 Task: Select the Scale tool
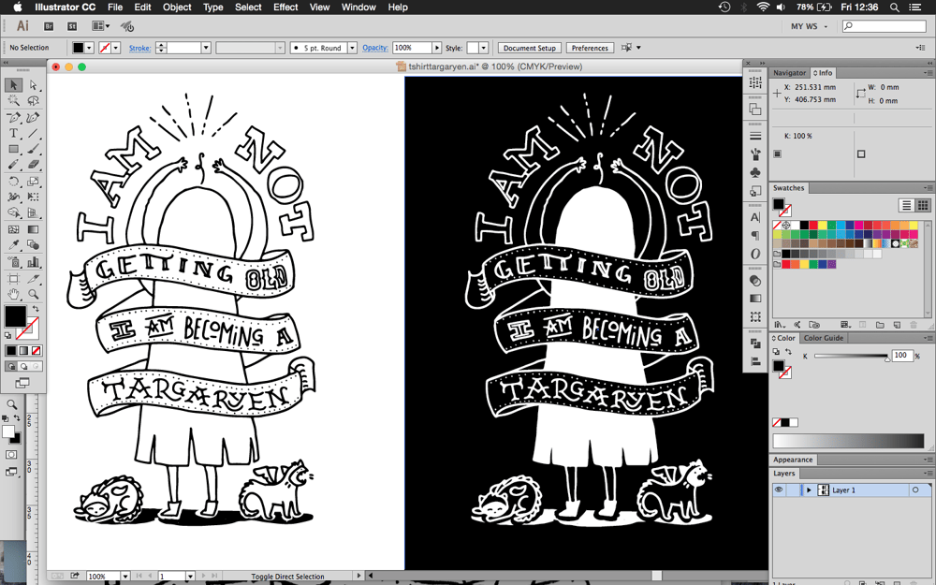(33, 181)
